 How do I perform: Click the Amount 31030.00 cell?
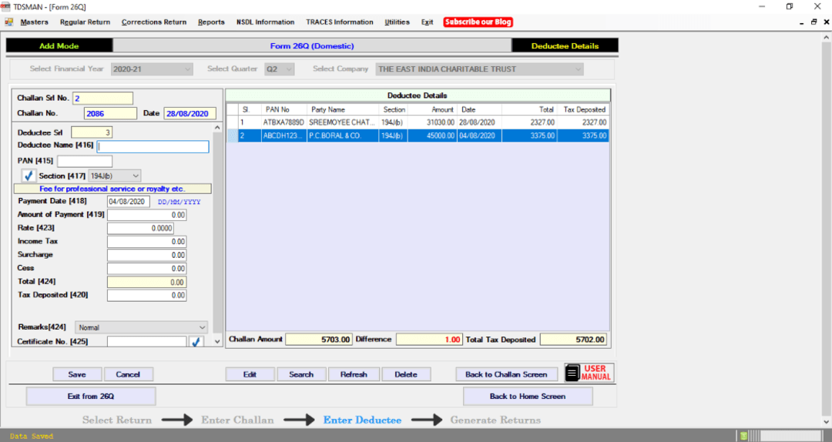[432, 122]
